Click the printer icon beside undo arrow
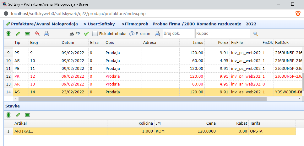 click(46, 34)
